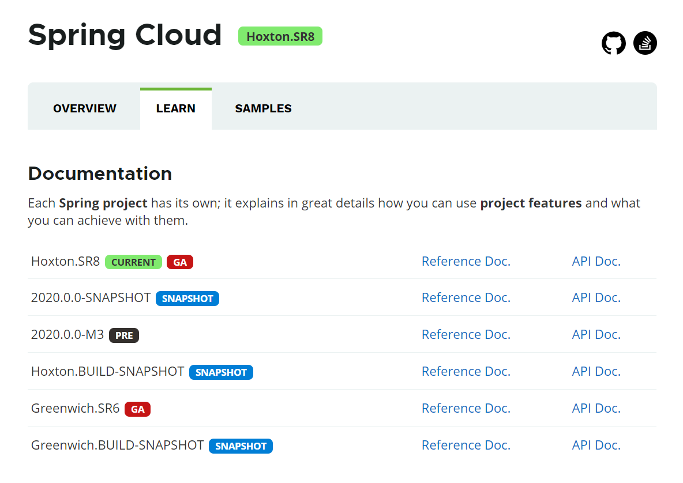Click the Spring Cloud page title
683x483 pixels.
click(125, 36)
